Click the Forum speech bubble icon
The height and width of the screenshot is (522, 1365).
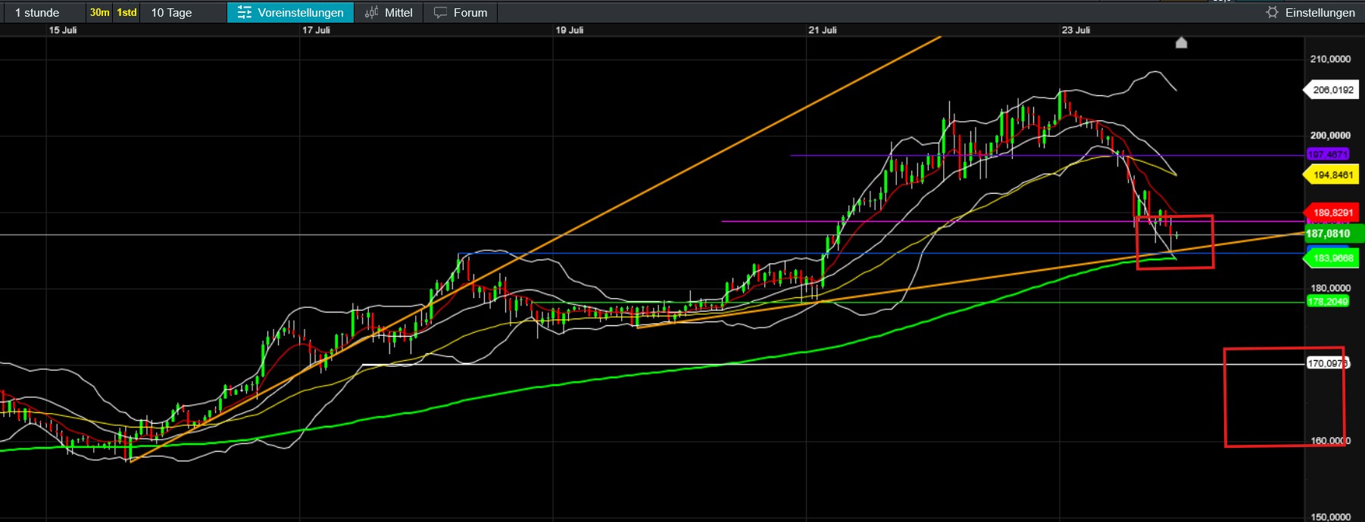pos(440,13)
